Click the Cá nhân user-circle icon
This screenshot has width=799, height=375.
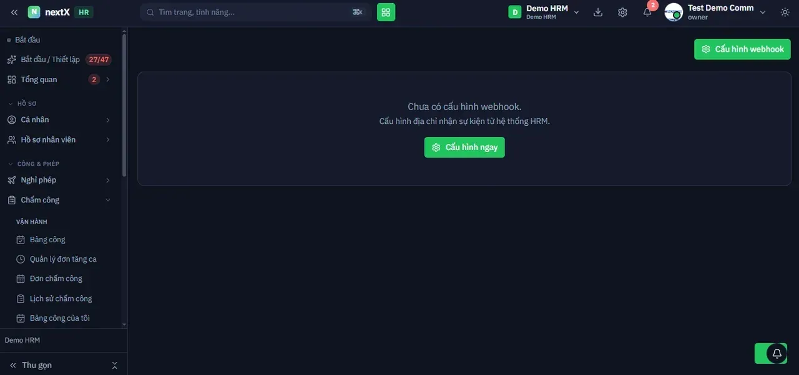tap(11, 120)
